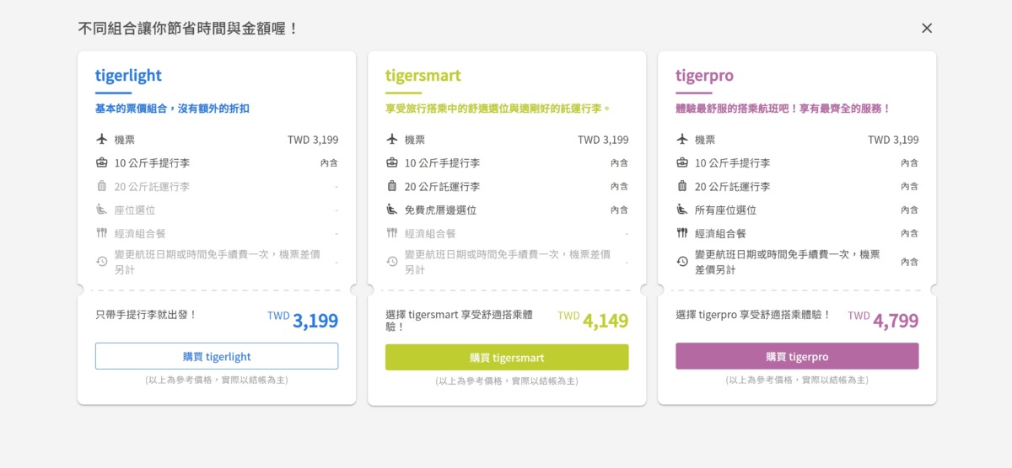Click the greyed checked luggage icon in tigerlight
Screen dimensions: 1012x468
tap(102, 187)
